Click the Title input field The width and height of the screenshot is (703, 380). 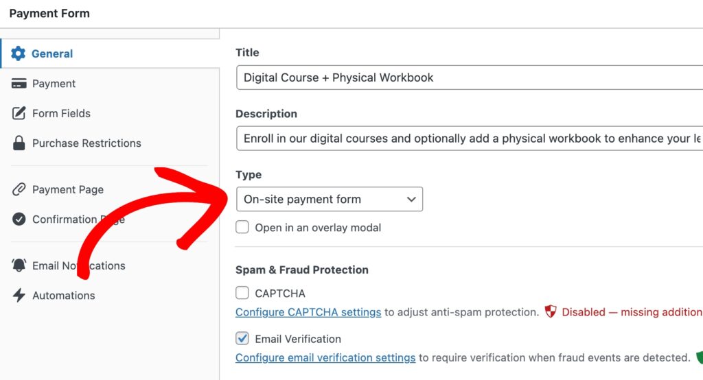click(467, 78)
